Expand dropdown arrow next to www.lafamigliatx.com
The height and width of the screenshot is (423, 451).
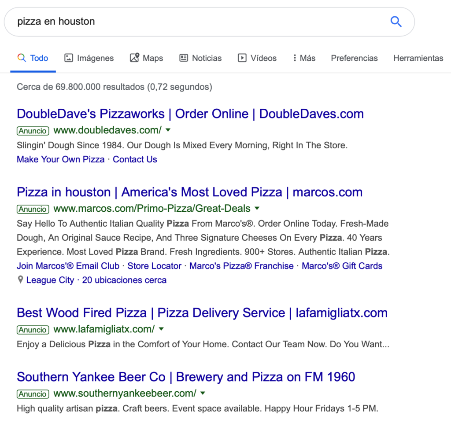pyautogui.click(x=161, y=329)
